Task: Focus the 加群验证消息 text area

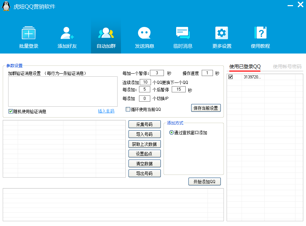Action: click(63, 92)
